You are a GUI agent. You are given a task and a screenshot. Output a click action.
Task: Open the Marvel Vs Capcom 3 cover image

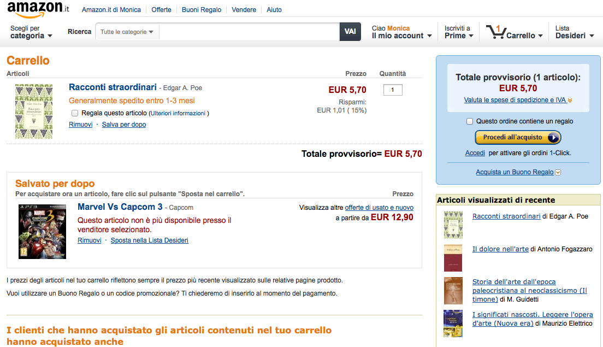coord(42,231)
